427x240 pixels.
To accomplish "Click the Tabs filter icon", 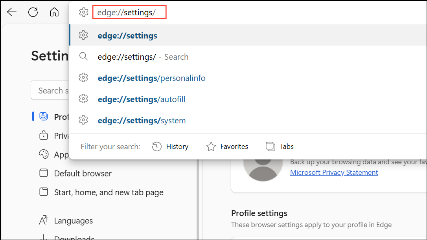I will (x=271, y=147).
